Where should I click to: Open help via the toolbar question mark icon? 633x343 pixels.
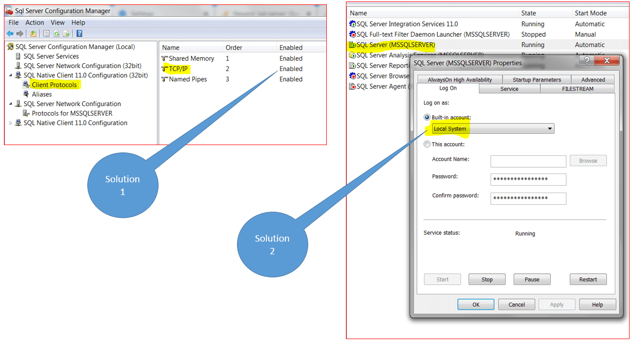click(x=79, y=33)
